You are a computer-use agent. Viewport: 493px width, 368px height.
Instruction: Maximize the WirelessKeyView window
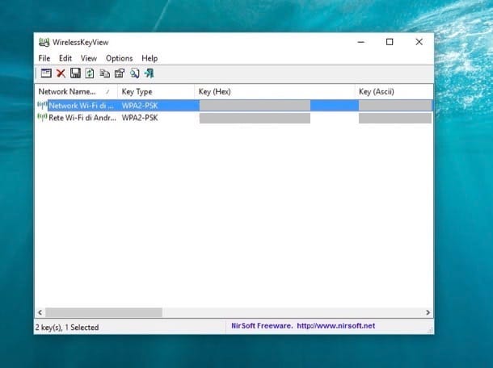point(390,42)
